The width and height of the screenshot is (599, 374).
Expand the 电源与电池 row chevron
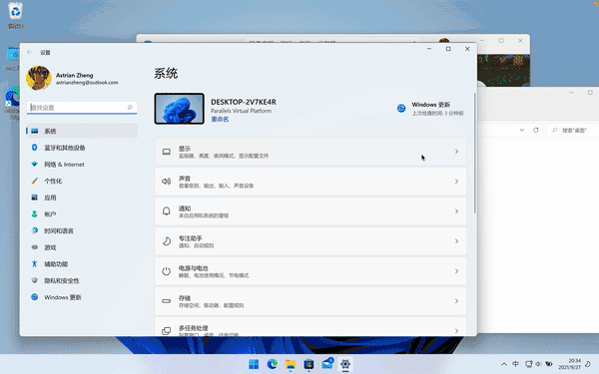(x=456, y=271)
